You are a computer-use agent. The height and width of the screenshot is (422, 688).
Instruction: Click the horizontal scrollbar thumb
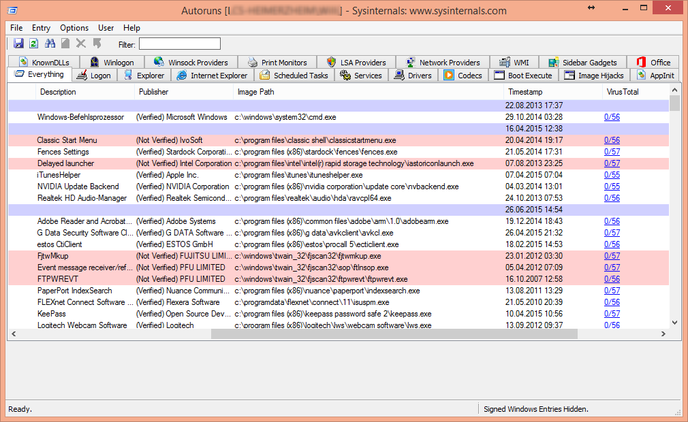394,334
